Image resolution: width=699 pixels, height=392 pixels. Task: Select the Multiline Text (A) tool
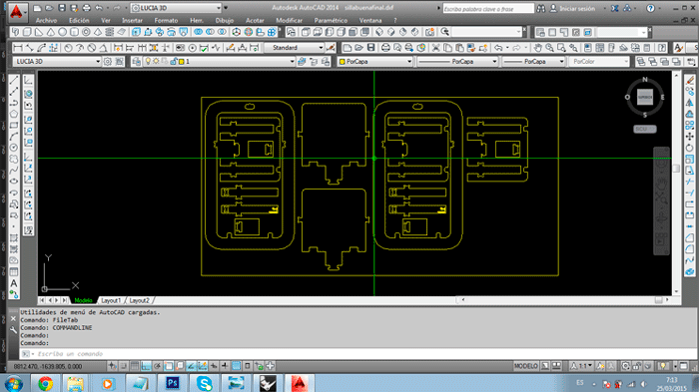pyautogui.click(x=14, y=283)
